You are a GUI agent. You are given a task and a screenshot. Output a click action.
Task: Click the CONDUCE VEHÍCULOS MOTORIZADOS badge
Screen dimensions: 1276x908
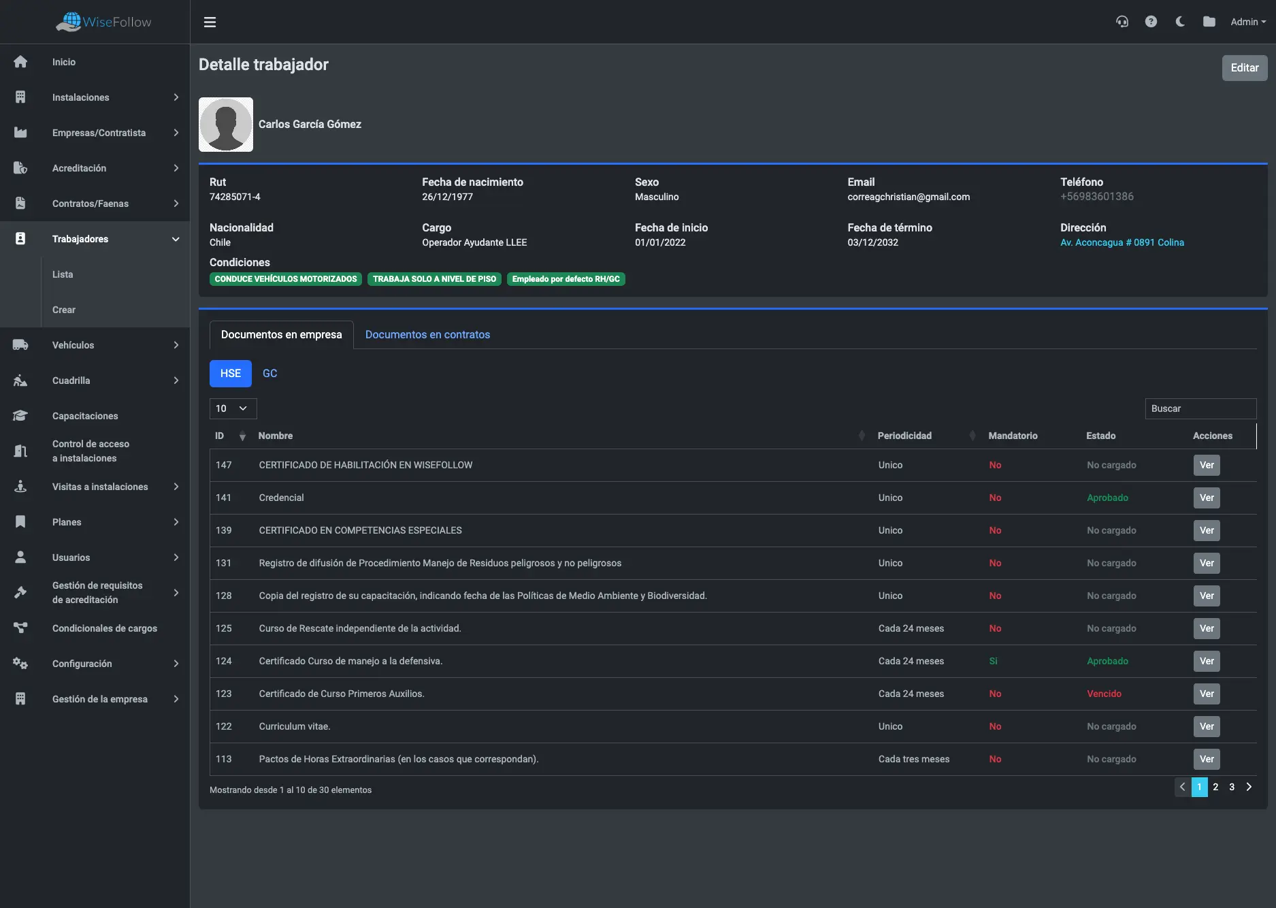click(x=286, y=279)
